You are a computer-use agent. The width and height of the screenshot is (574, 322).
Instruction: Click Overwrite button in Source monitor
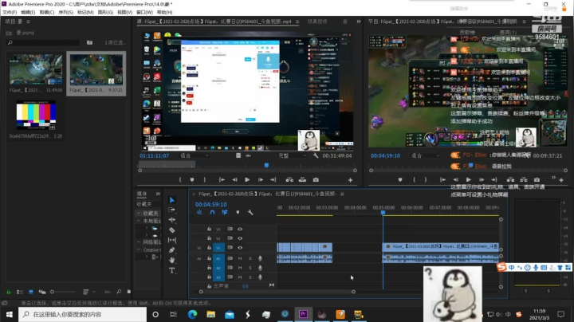pyautogui.click(x=302, y=179)
